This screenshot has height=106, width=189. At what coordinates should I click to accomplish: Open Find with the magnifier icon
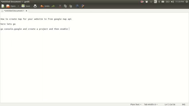77,6
